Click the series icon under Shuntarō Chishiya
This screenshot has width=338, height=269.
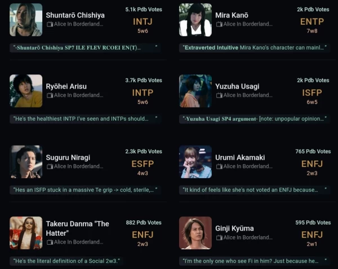click(x=50, y=25)
